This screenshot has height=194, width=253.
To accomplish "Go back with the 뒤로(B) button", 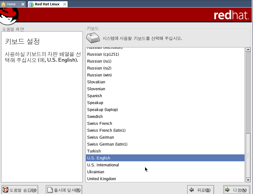I will (200, 190).
